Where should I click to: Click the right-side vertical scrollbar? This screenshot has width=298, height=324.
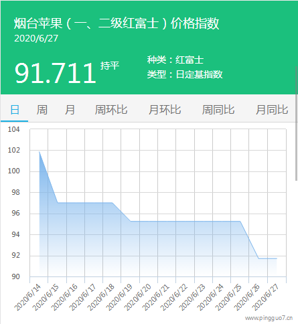(297, 123)
